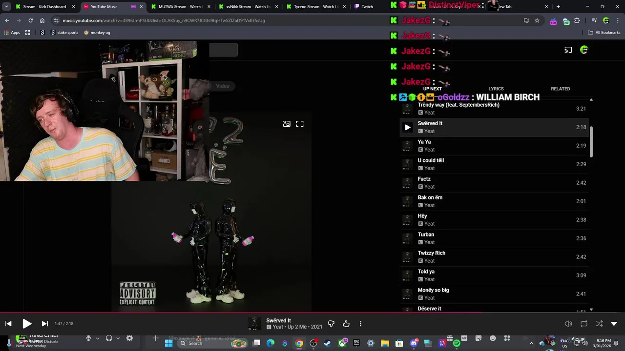Screen dimensions: 625x351
Task: Click the song progress bar
Action: (312, 312)
